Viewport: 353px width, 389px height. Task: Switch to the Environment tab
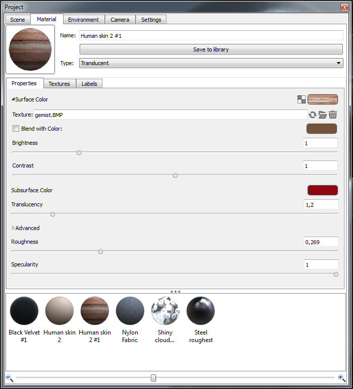point(83,20)
